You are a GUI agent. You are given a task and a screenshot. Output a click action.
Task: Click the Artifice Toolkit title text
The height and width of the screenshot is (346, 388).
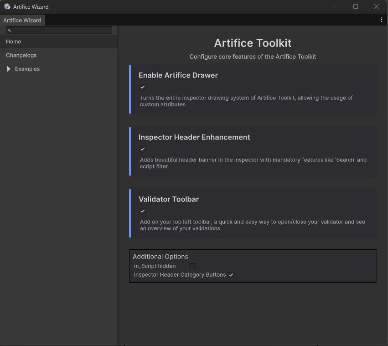click(253, 43)
